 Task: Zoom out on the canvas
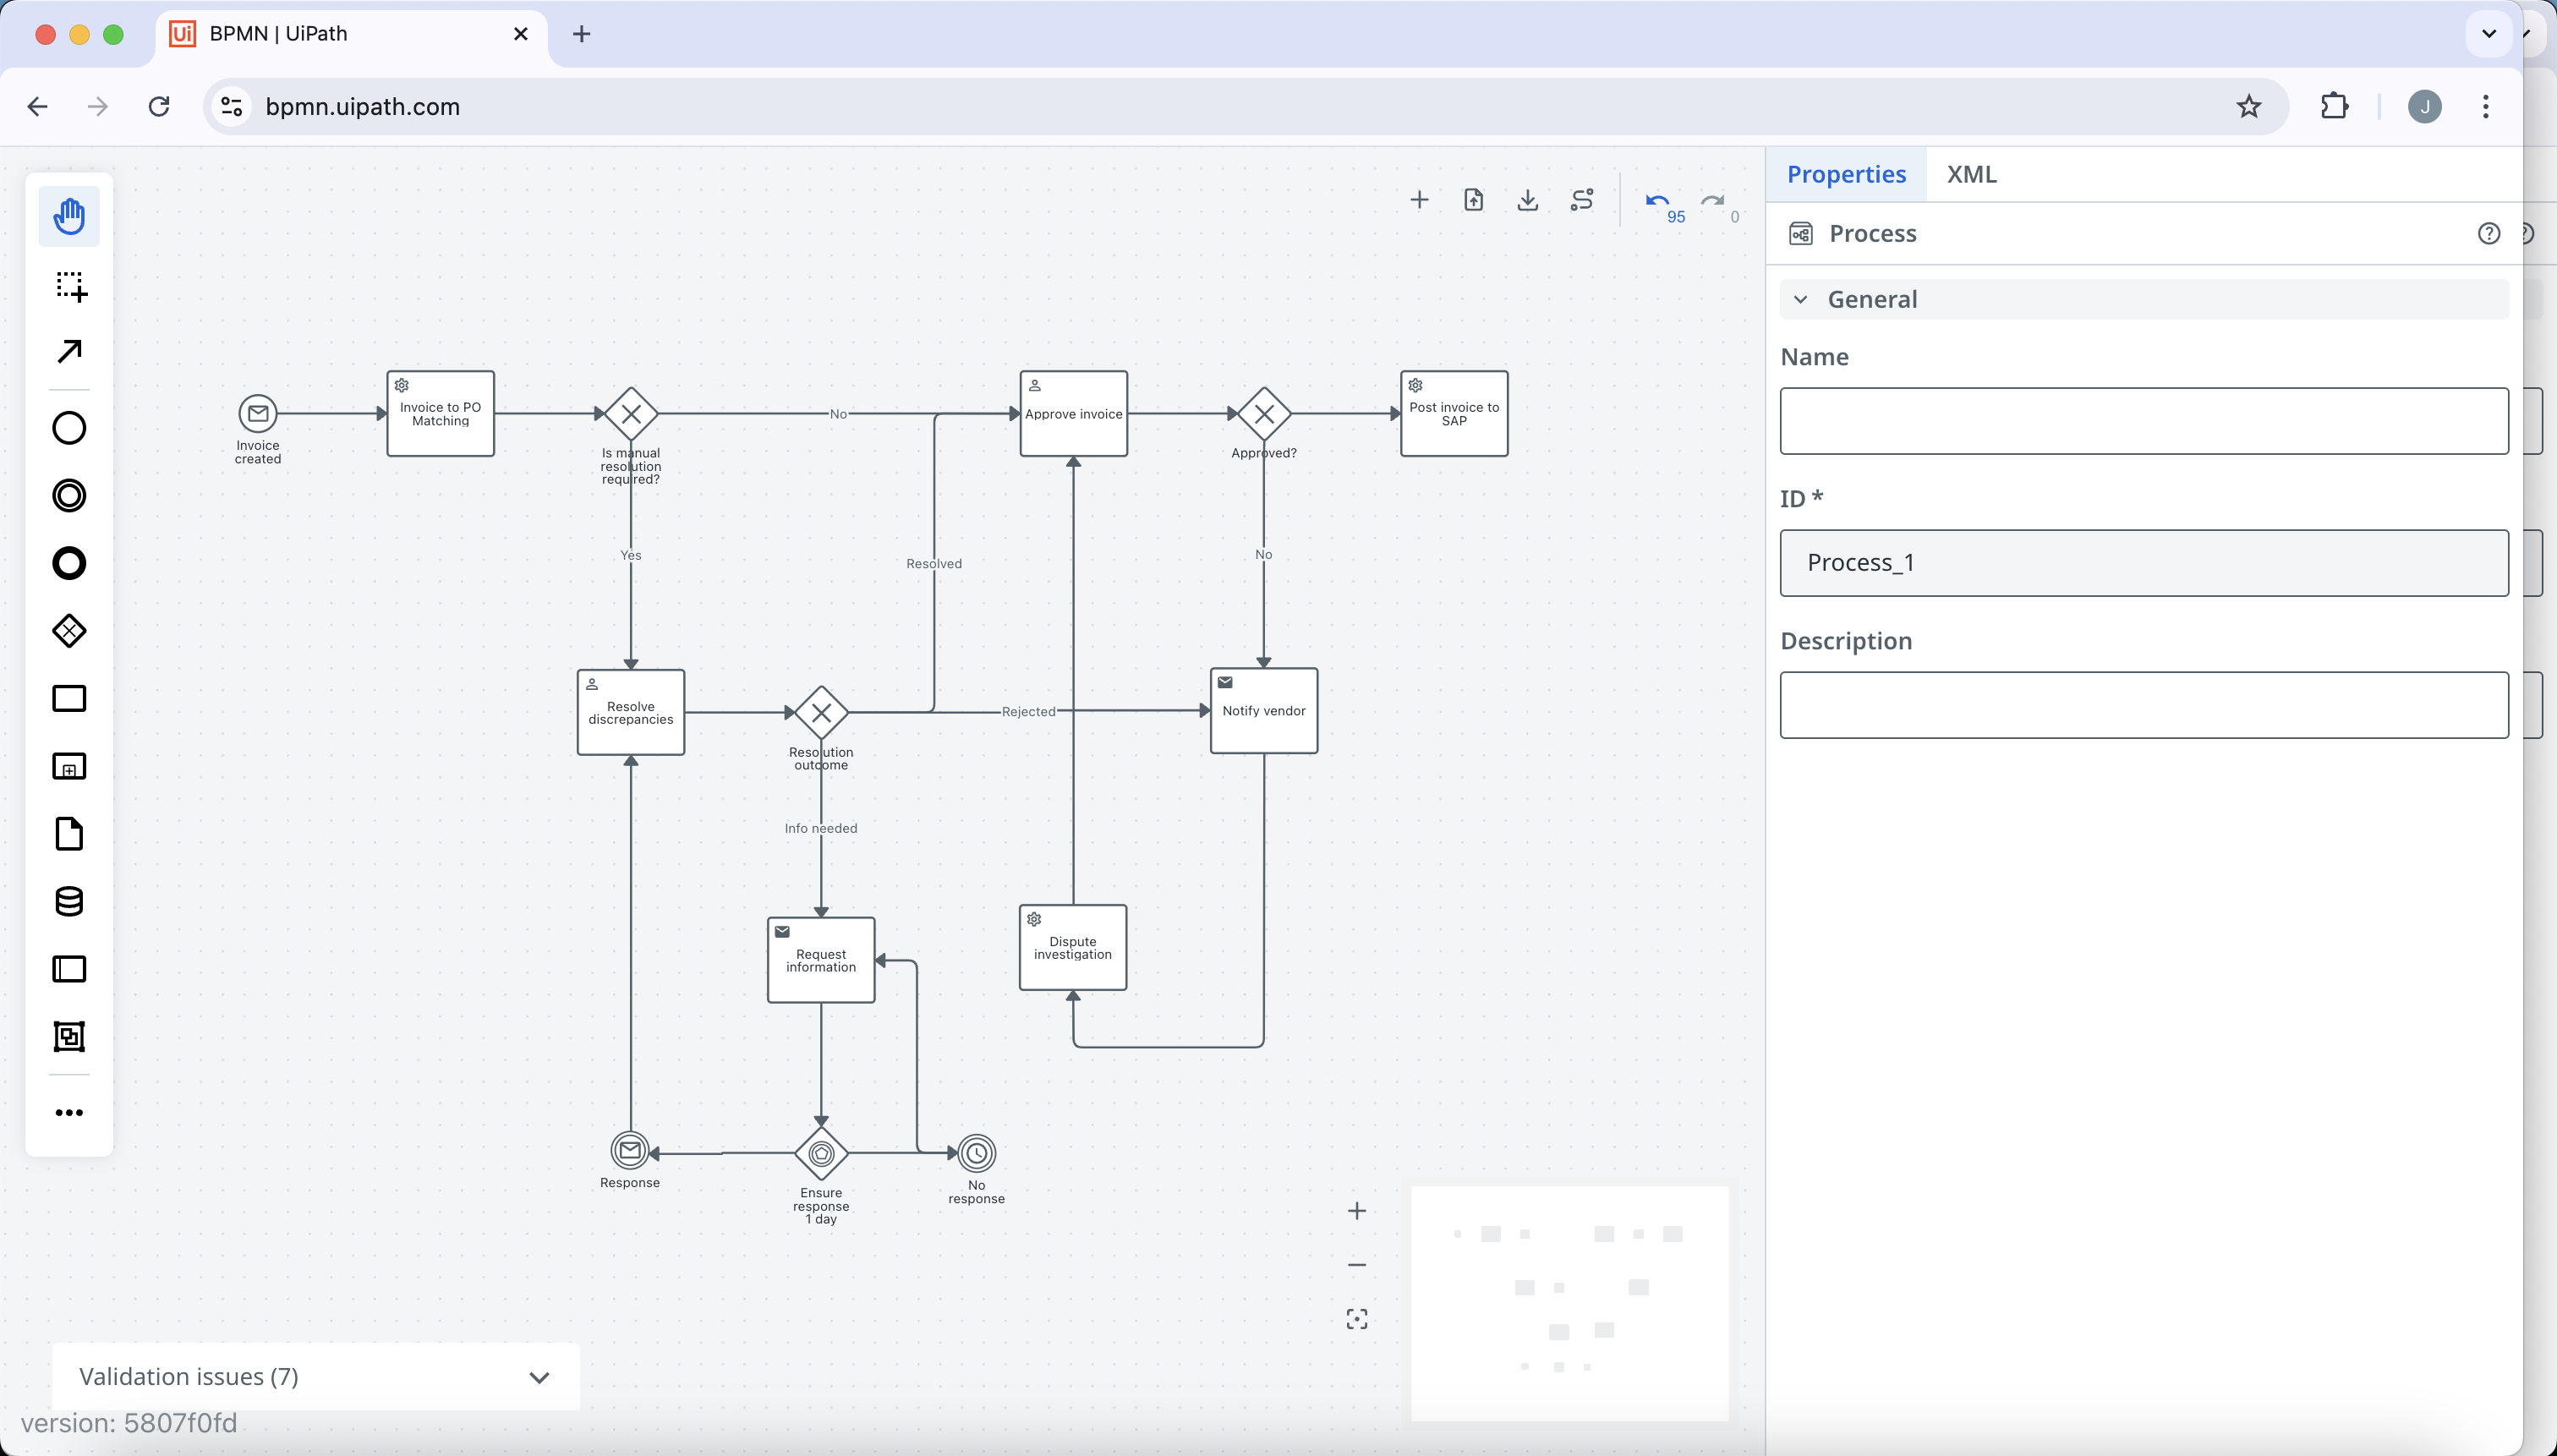[x=1356, y=1265]
